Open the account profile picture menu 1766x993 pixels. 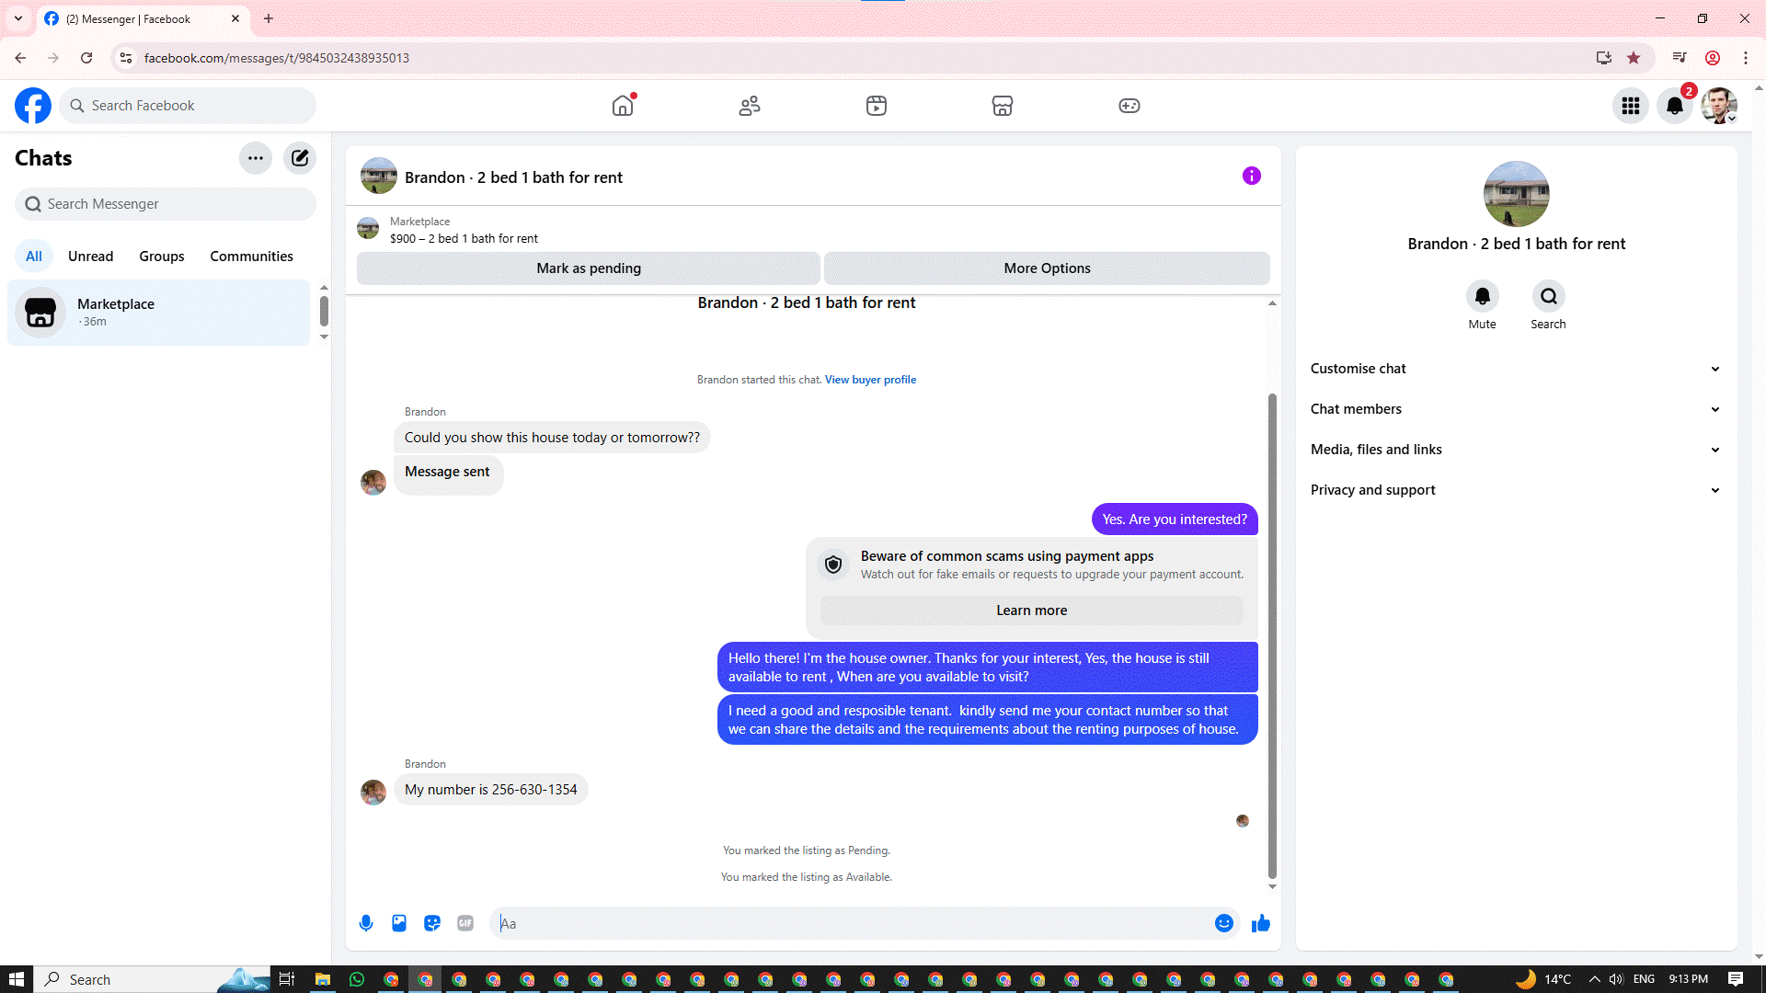pyautogui.click(x=1719, y=106)
